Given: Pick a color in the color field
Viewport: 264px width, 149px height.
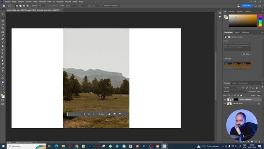Looking at the screenshot, I should pos(243,21).
